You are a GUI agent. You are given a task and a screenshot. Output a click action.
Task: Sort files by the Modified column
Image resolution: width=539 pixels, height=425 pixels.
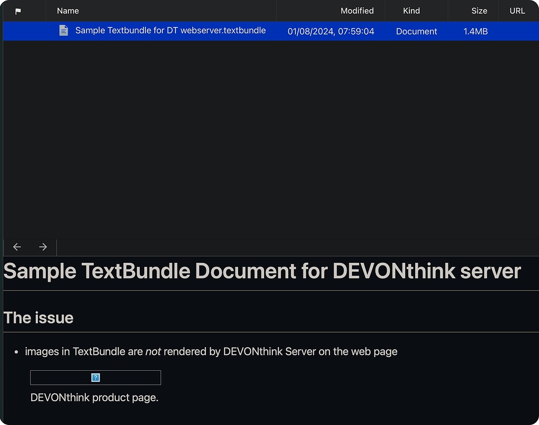tap(357, 11)
